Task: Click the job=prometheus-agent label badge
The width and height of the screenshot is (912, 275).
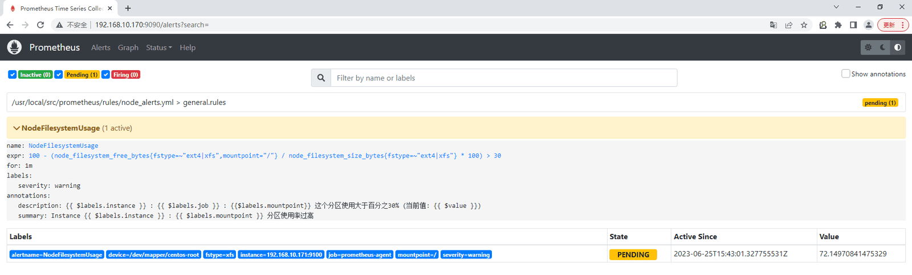Action: (360, 254)
